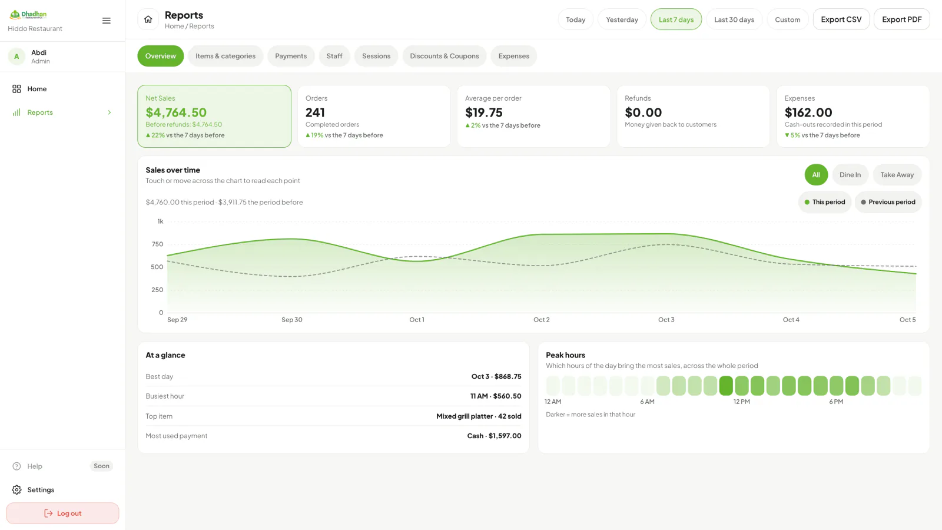Image resolution: width=942 pixels, height=530 pixels.
Task: Filter chart by Dine In
Action: (x=850, y=175)
